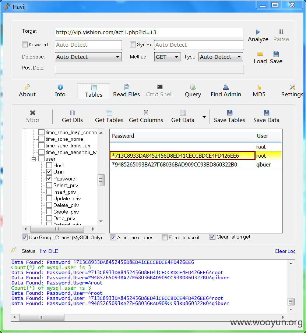
Task: Click the Keyword input field
Action: 88,45
